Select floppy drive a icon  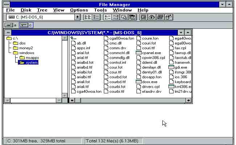(9, 25)
